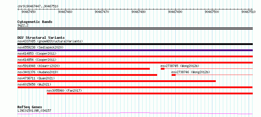The width and height of the screenshot is (261, 117).
Task: Select the nsv4736711 Quan2021 variant bar
Action: [116, 81]
